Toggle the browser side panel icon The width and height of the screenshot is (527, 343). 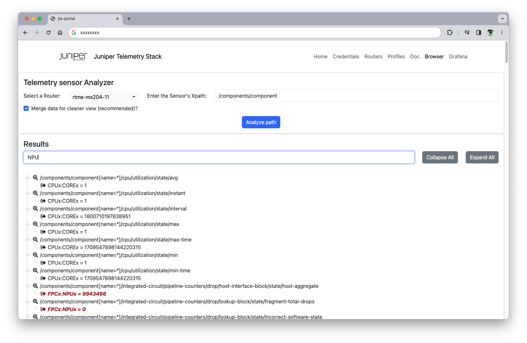(479, 33)
